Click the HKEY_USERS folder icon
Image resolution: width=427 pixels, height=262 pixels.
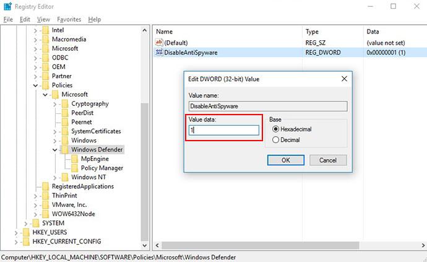(x=27, y=232)
